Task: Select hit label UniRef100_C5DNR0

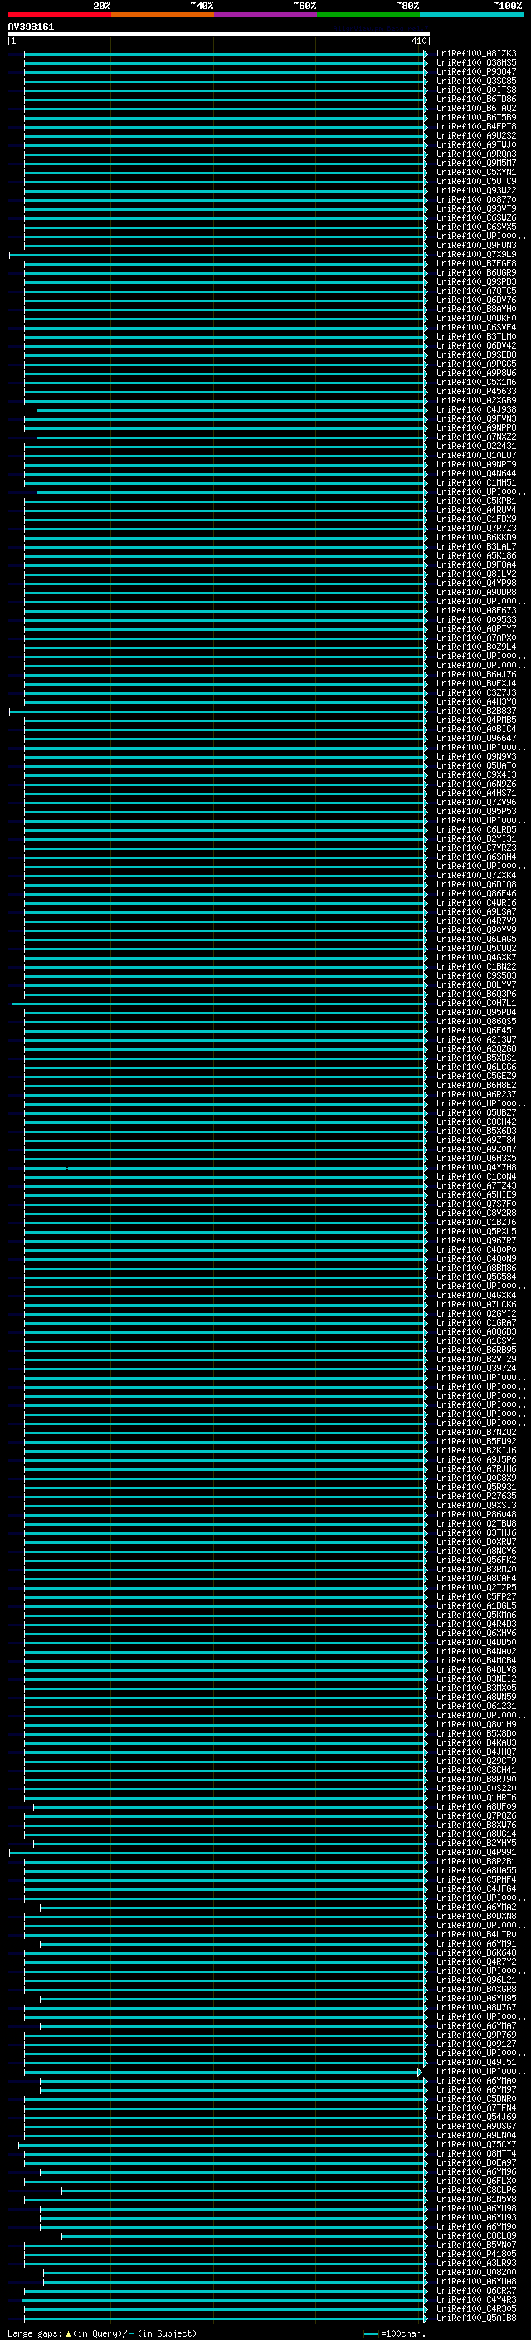Action: pos(476,2099)
